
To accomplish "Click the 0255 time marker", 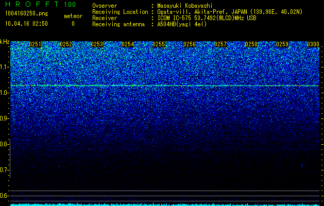I will [x=159, y=44].
